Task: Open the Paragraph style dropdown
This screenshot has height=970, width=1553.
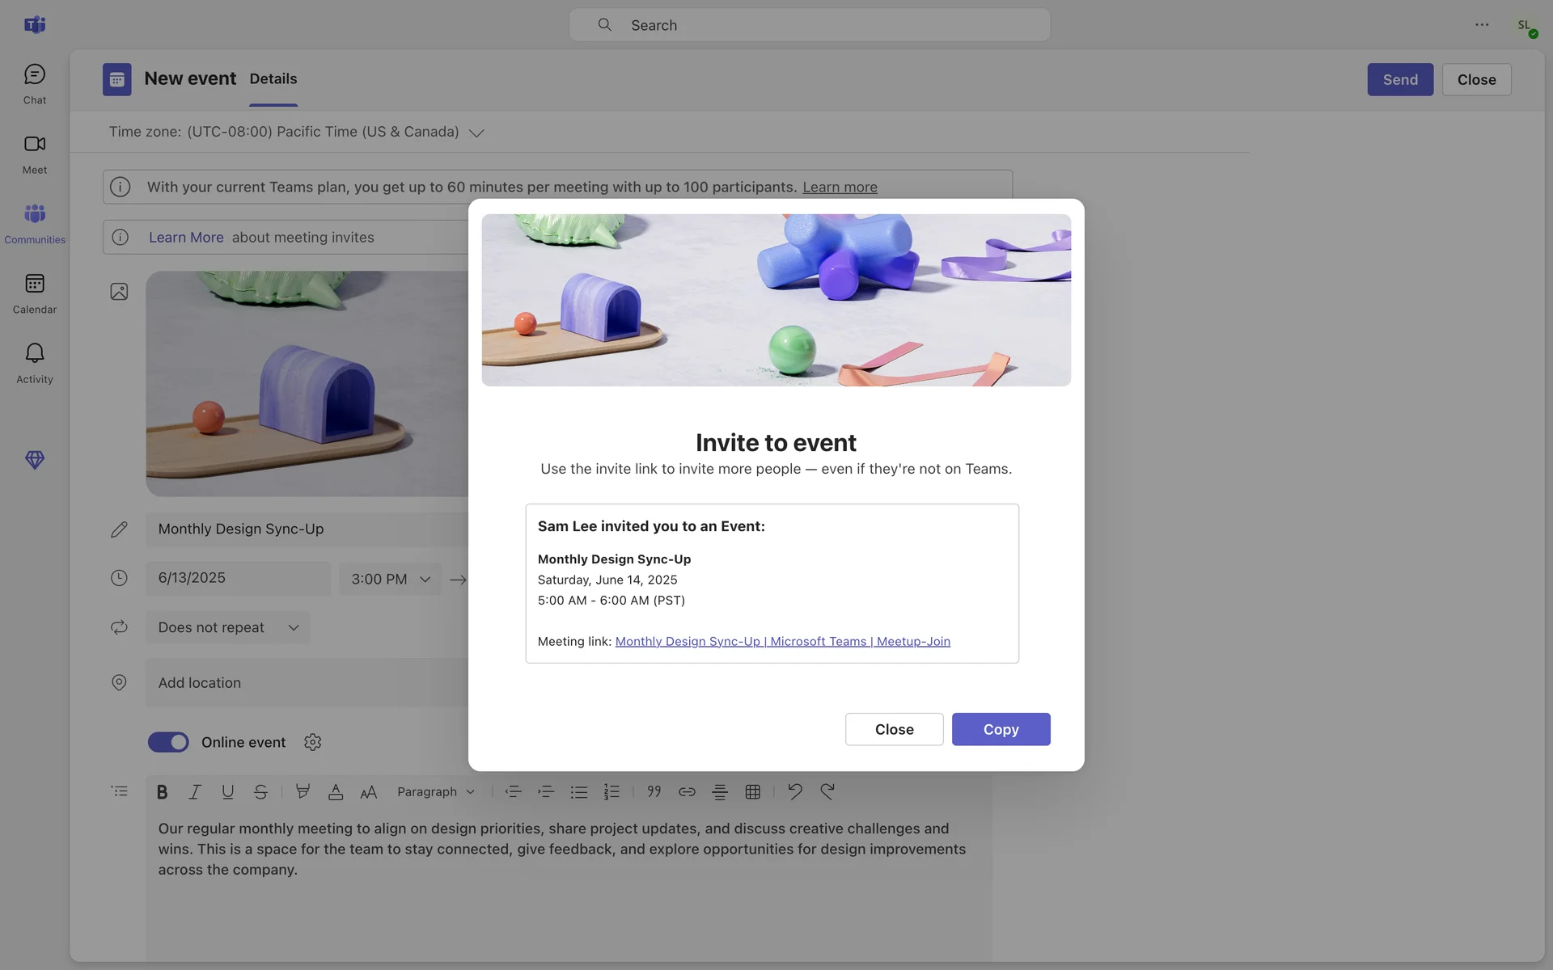Action: [435, 792]
